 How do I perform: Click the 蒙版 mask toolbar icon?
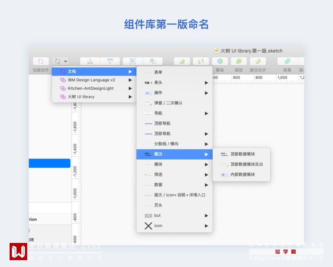pyautogui.click(x=220, y=61)
